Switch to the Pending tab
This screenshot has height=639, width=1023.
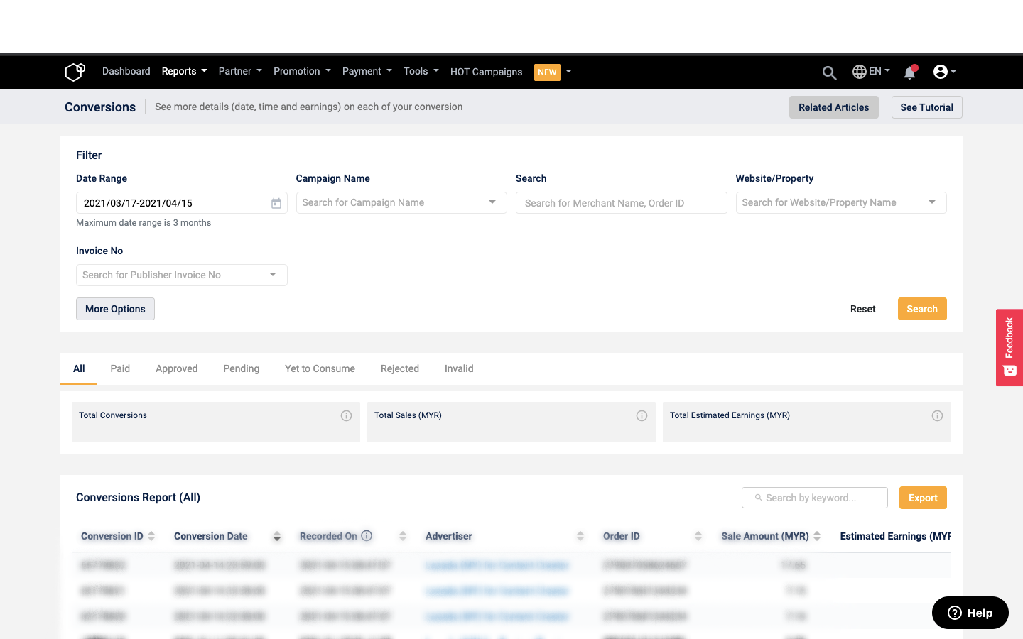coord(241,368)
